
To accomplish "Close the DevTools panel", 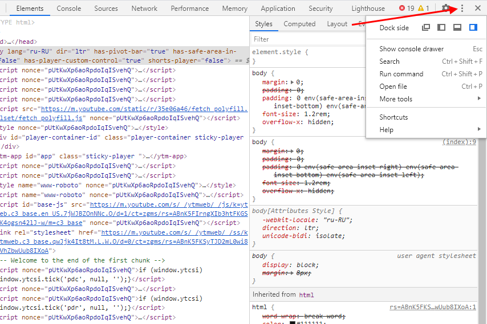I will pyautogui.click(x=477, y=8).
